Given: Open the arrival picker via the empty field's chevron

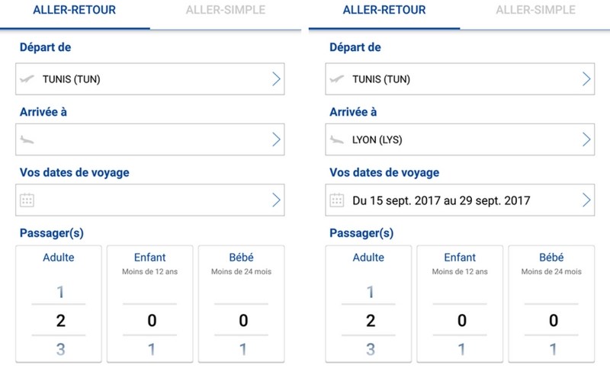Looking at the screenshot, I should coord(276,139).
